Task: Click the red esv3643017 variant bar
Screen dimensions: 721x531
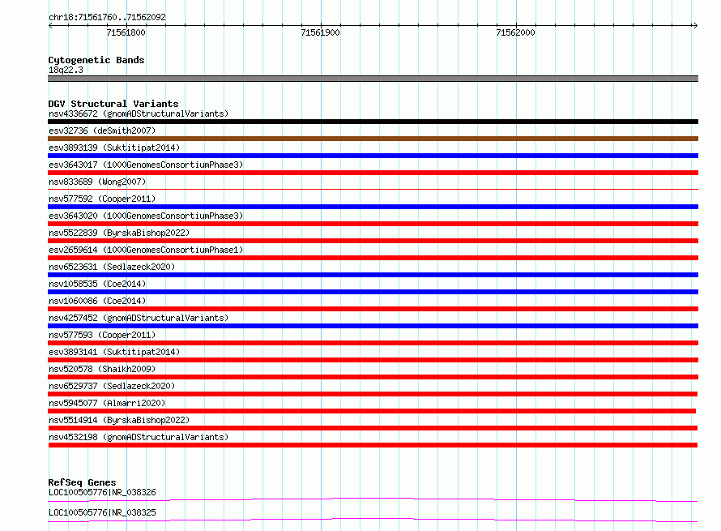Action: tap(373, 173)
